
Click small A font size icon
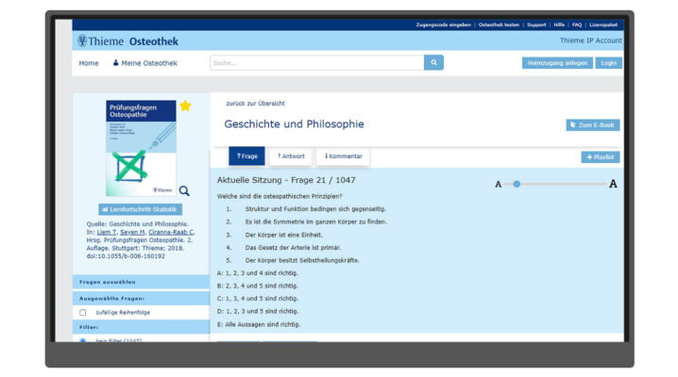pos(499,184)
